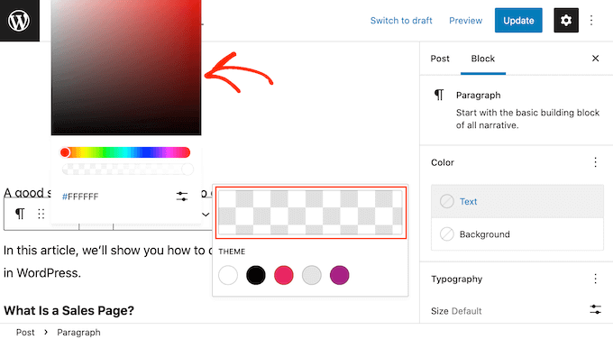The image size is (613, 339).
Task: Set custom size via the Size sliders icon
Action: pos(595,309)
